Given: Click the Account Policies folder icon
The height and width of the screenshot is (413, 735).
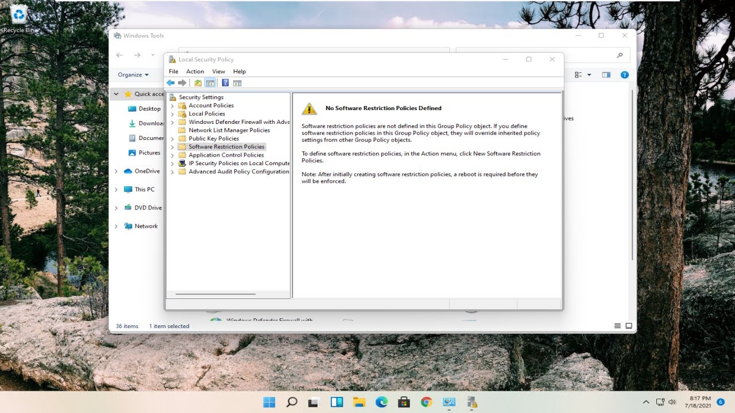Looking at the screenshot, I should (x=182, y=106).
